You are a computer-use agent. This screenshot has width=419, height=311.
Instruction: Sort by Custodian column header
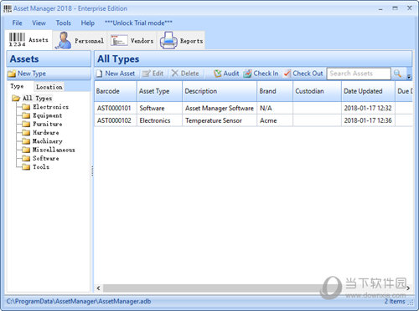coord(317,91)
